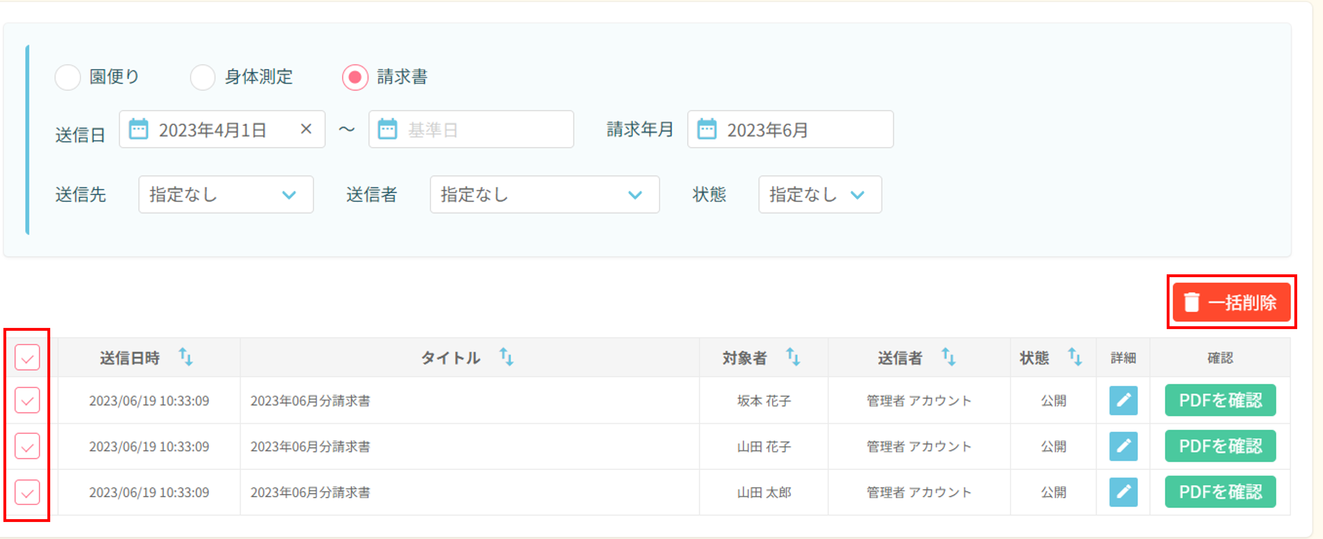Click the タイトル column header
This screenshot has height=539, width=1323.
469,358
